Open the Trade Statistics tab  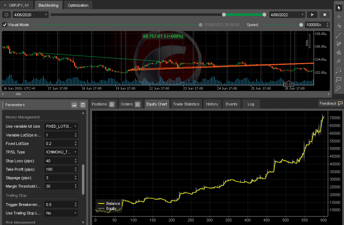186,104
